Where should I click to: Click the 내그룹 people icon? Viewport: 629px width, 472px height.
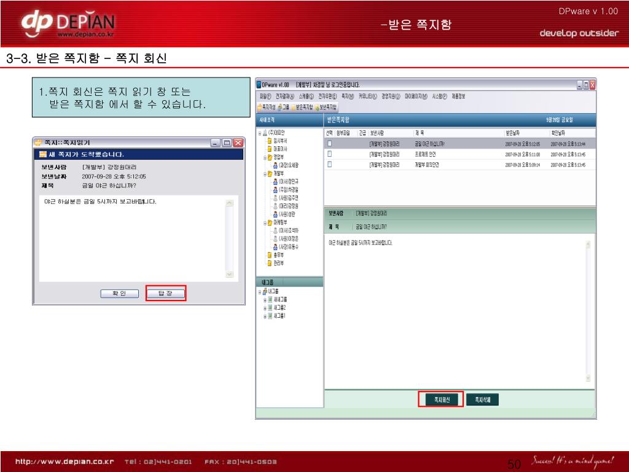pyautogui.click(x=265, y=291)
